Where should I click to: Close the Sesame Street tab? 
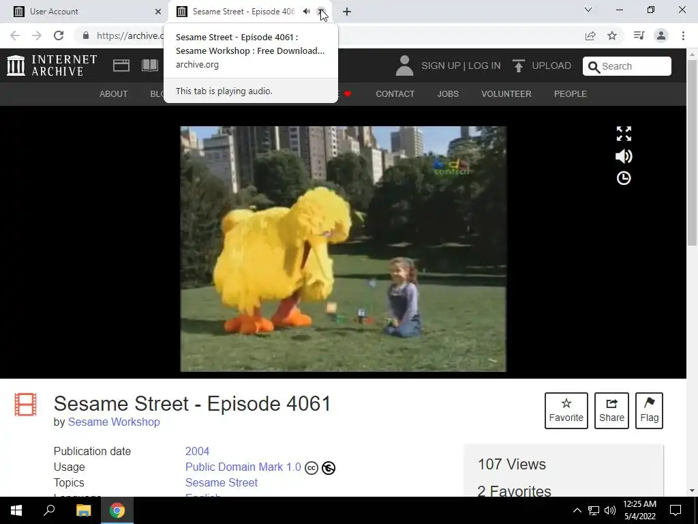(321, 12)
